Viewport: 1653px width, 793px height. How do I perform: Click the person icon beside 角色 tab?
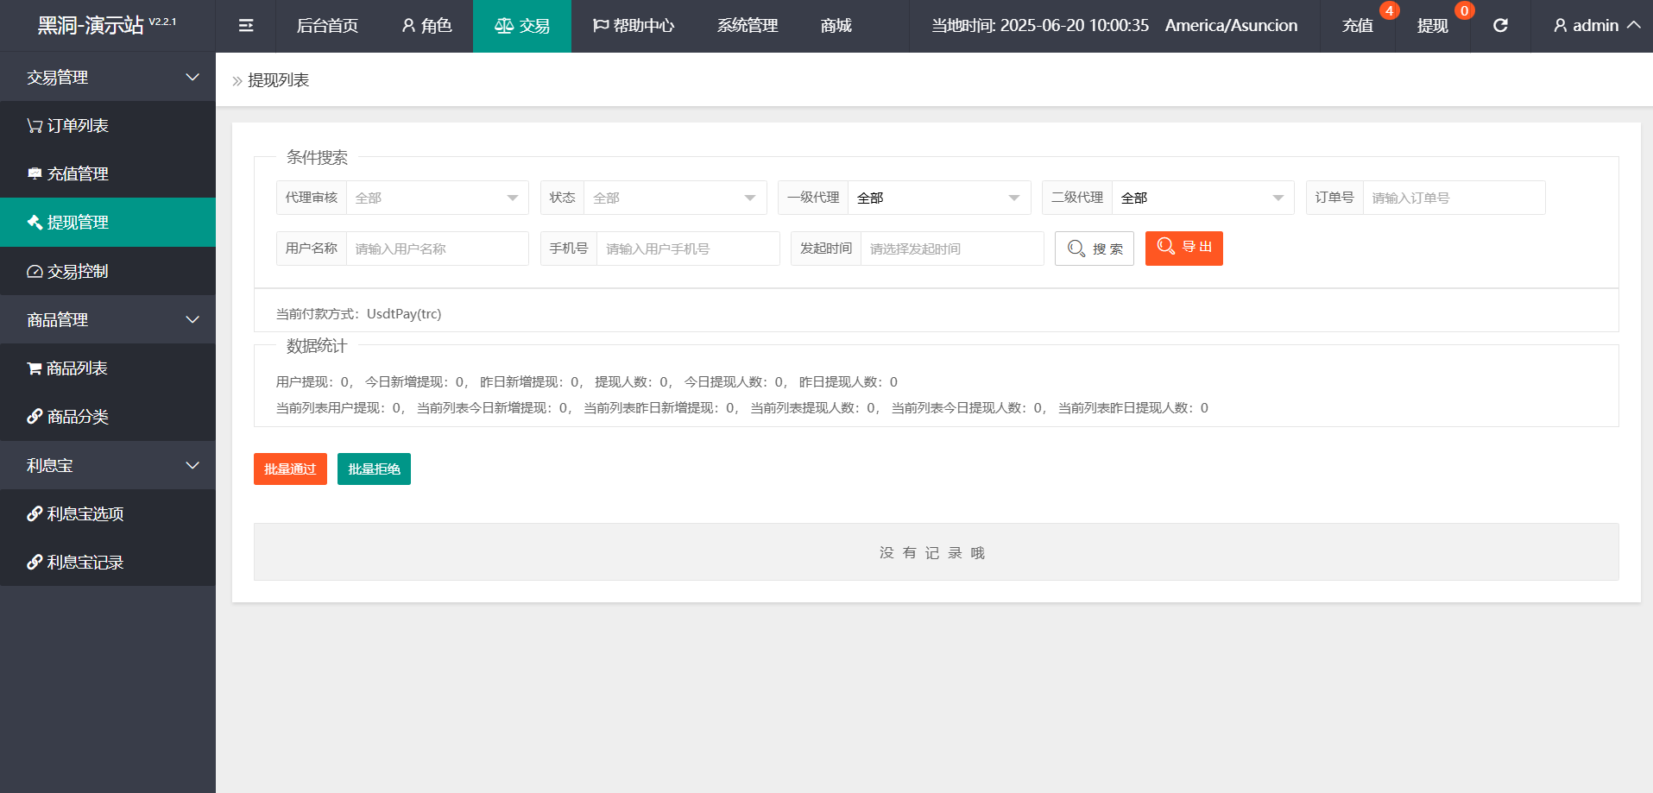tap(408, 26)
